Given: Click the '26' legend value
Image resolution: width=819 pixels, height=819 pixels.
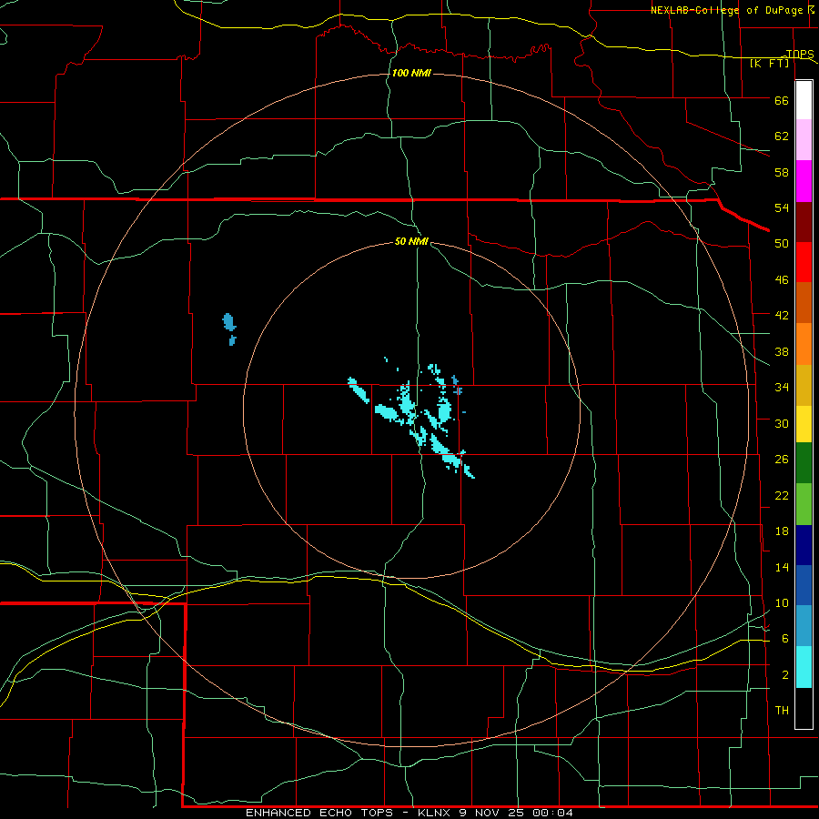Looking at the screenshot, I should [782, 460].
